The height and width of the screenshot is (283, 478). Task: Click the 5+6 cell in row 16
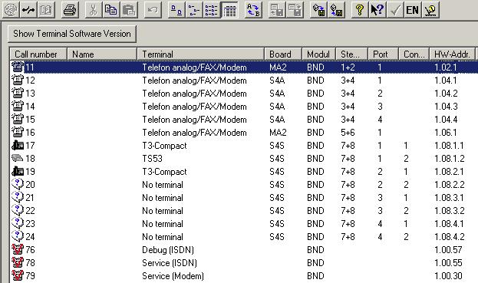click(x=348, y=133)
